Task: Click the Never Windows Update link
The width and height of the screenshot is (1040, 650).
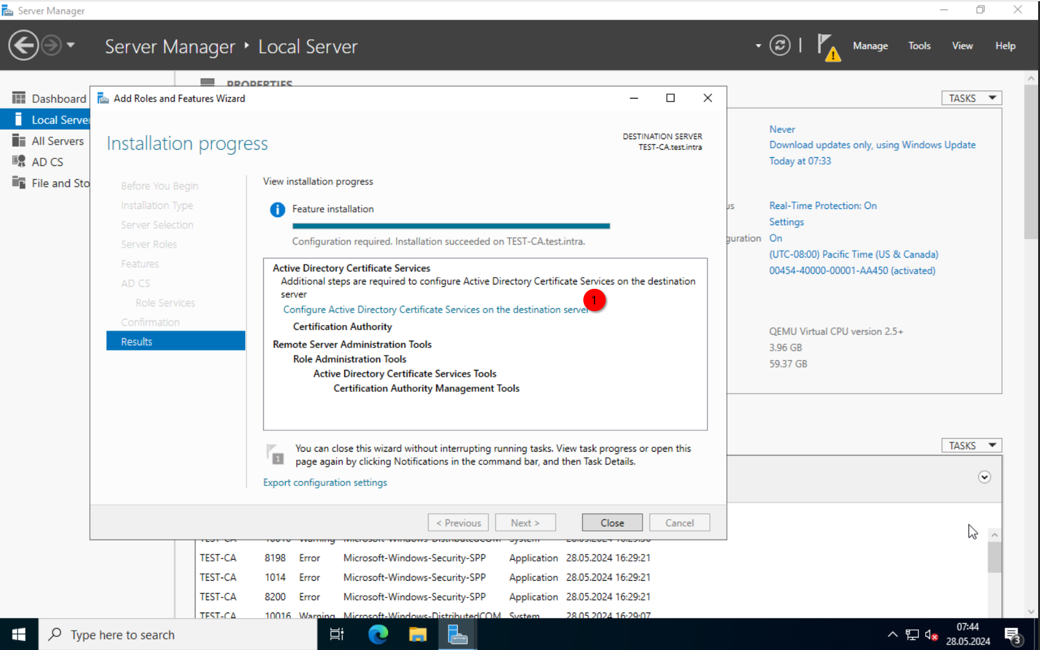Action: (782, 129)
